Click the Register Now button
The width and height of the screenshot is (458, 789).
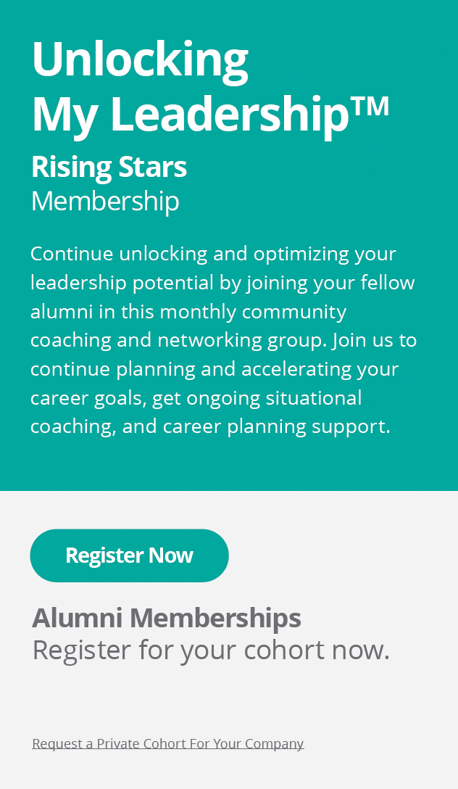coord(129,555)
